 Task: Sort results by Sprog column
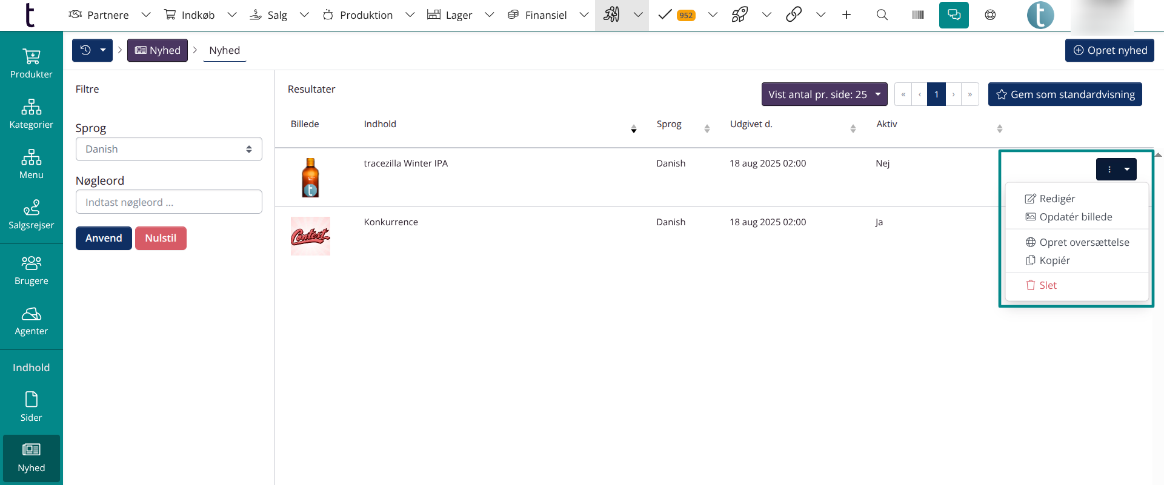[x=707, y=128]
